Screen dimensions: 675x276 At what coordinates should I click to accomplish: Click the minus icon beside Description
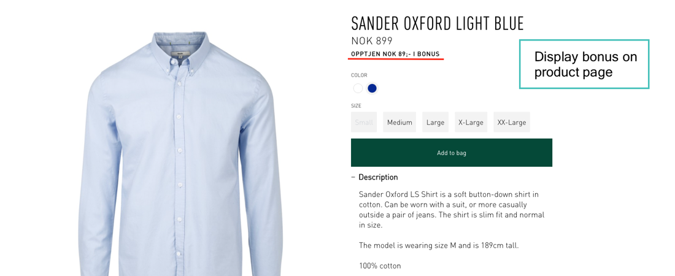pos(353,177)
